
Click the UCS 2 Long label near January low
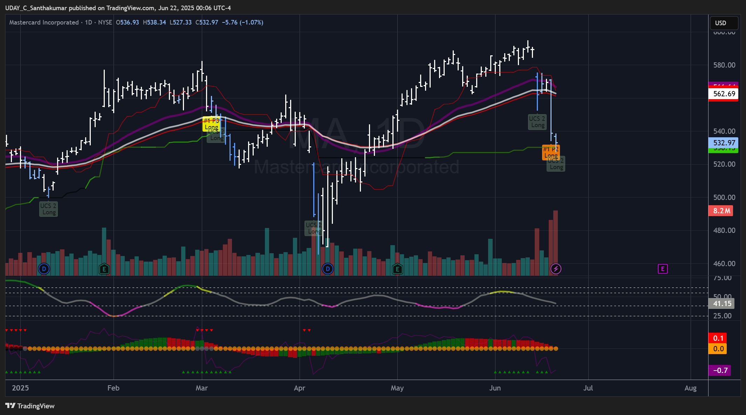point(48,209)
